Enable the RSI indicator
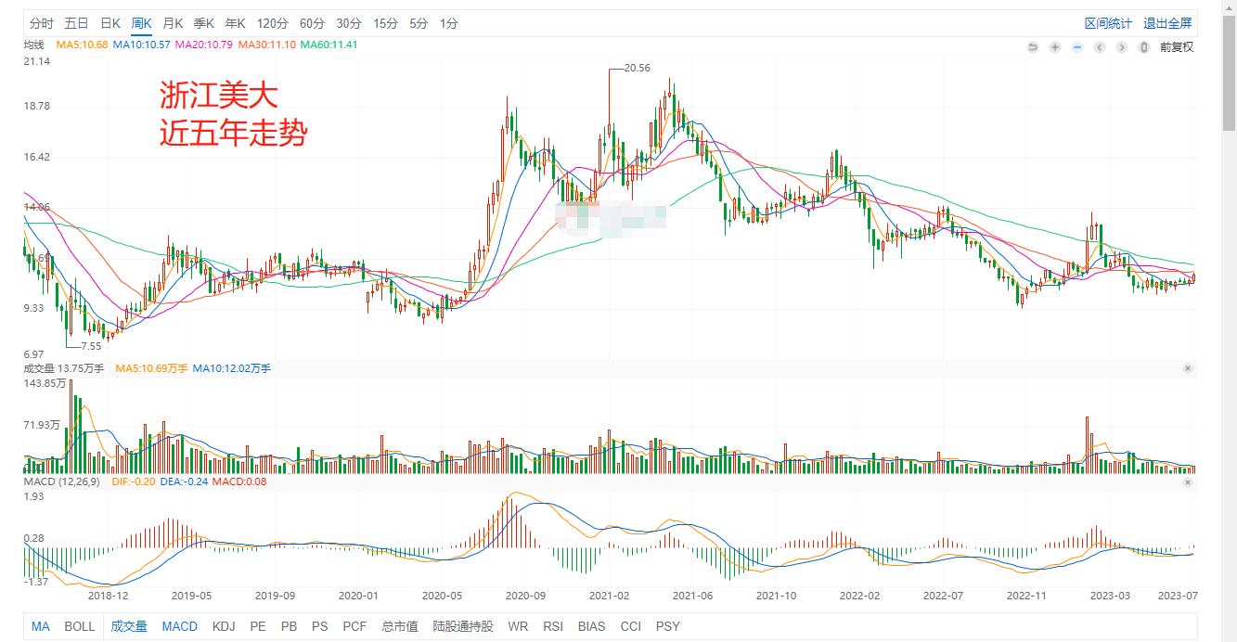 [553, 626]
